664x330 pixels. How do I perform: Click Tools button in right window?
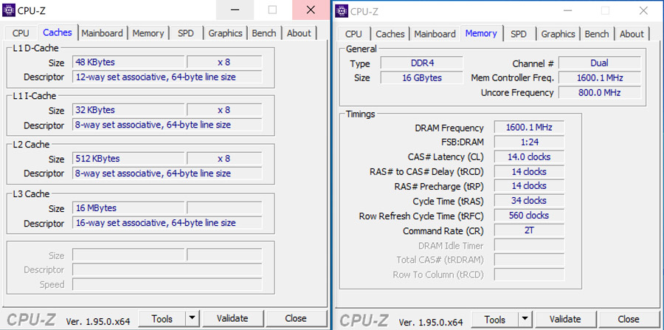(x=495, y=320)
